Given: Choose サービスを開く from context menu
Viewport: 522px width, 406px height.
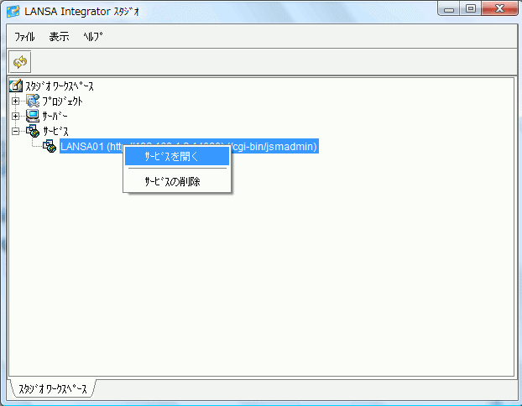Looking at the screenshot, I should click(177, 156).
